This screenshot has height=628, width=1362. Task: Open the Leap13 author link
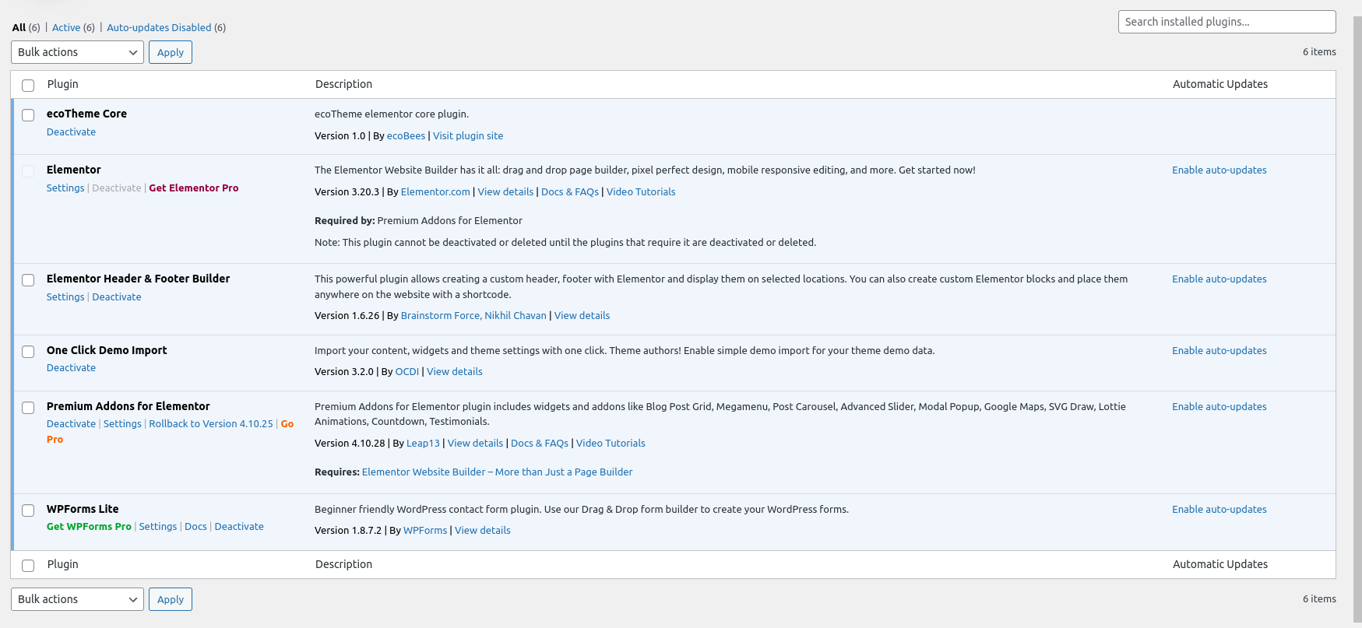[423, 443]
